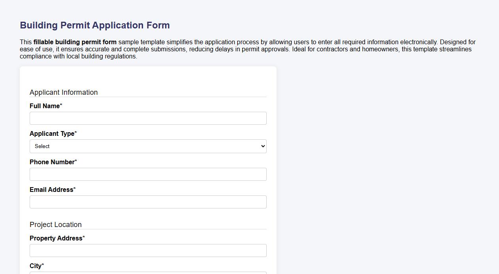Click the Full Name input field
Image resolution: width=499 pixels, height=274 pixels.
148,118
